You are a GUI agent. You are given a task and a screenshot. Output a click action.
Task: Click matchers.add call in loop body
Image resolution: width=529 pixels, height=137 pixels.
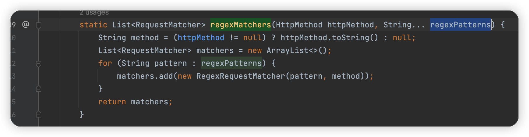coord(145,76)
